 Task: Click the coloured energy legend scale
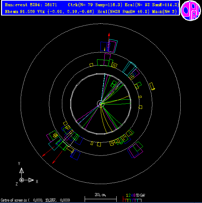point(132,199)
